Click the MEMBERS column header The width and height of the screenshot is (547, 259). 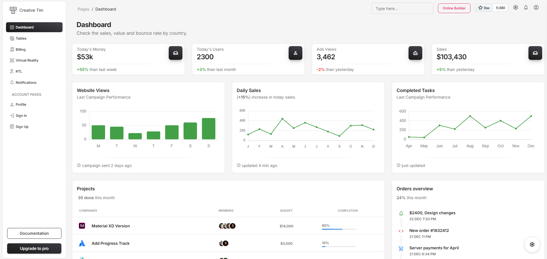click(226, 211)
